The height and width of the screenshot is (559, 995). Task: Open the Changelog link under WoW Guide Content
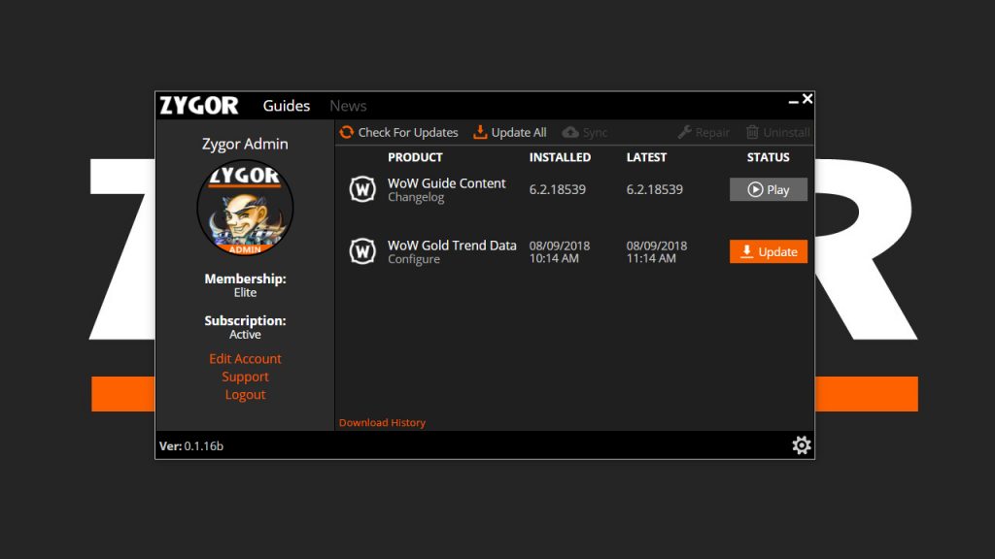tap(416, 198)
